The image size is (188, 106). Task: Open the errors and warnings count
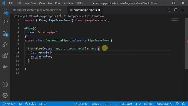click(x=31, y=104)
